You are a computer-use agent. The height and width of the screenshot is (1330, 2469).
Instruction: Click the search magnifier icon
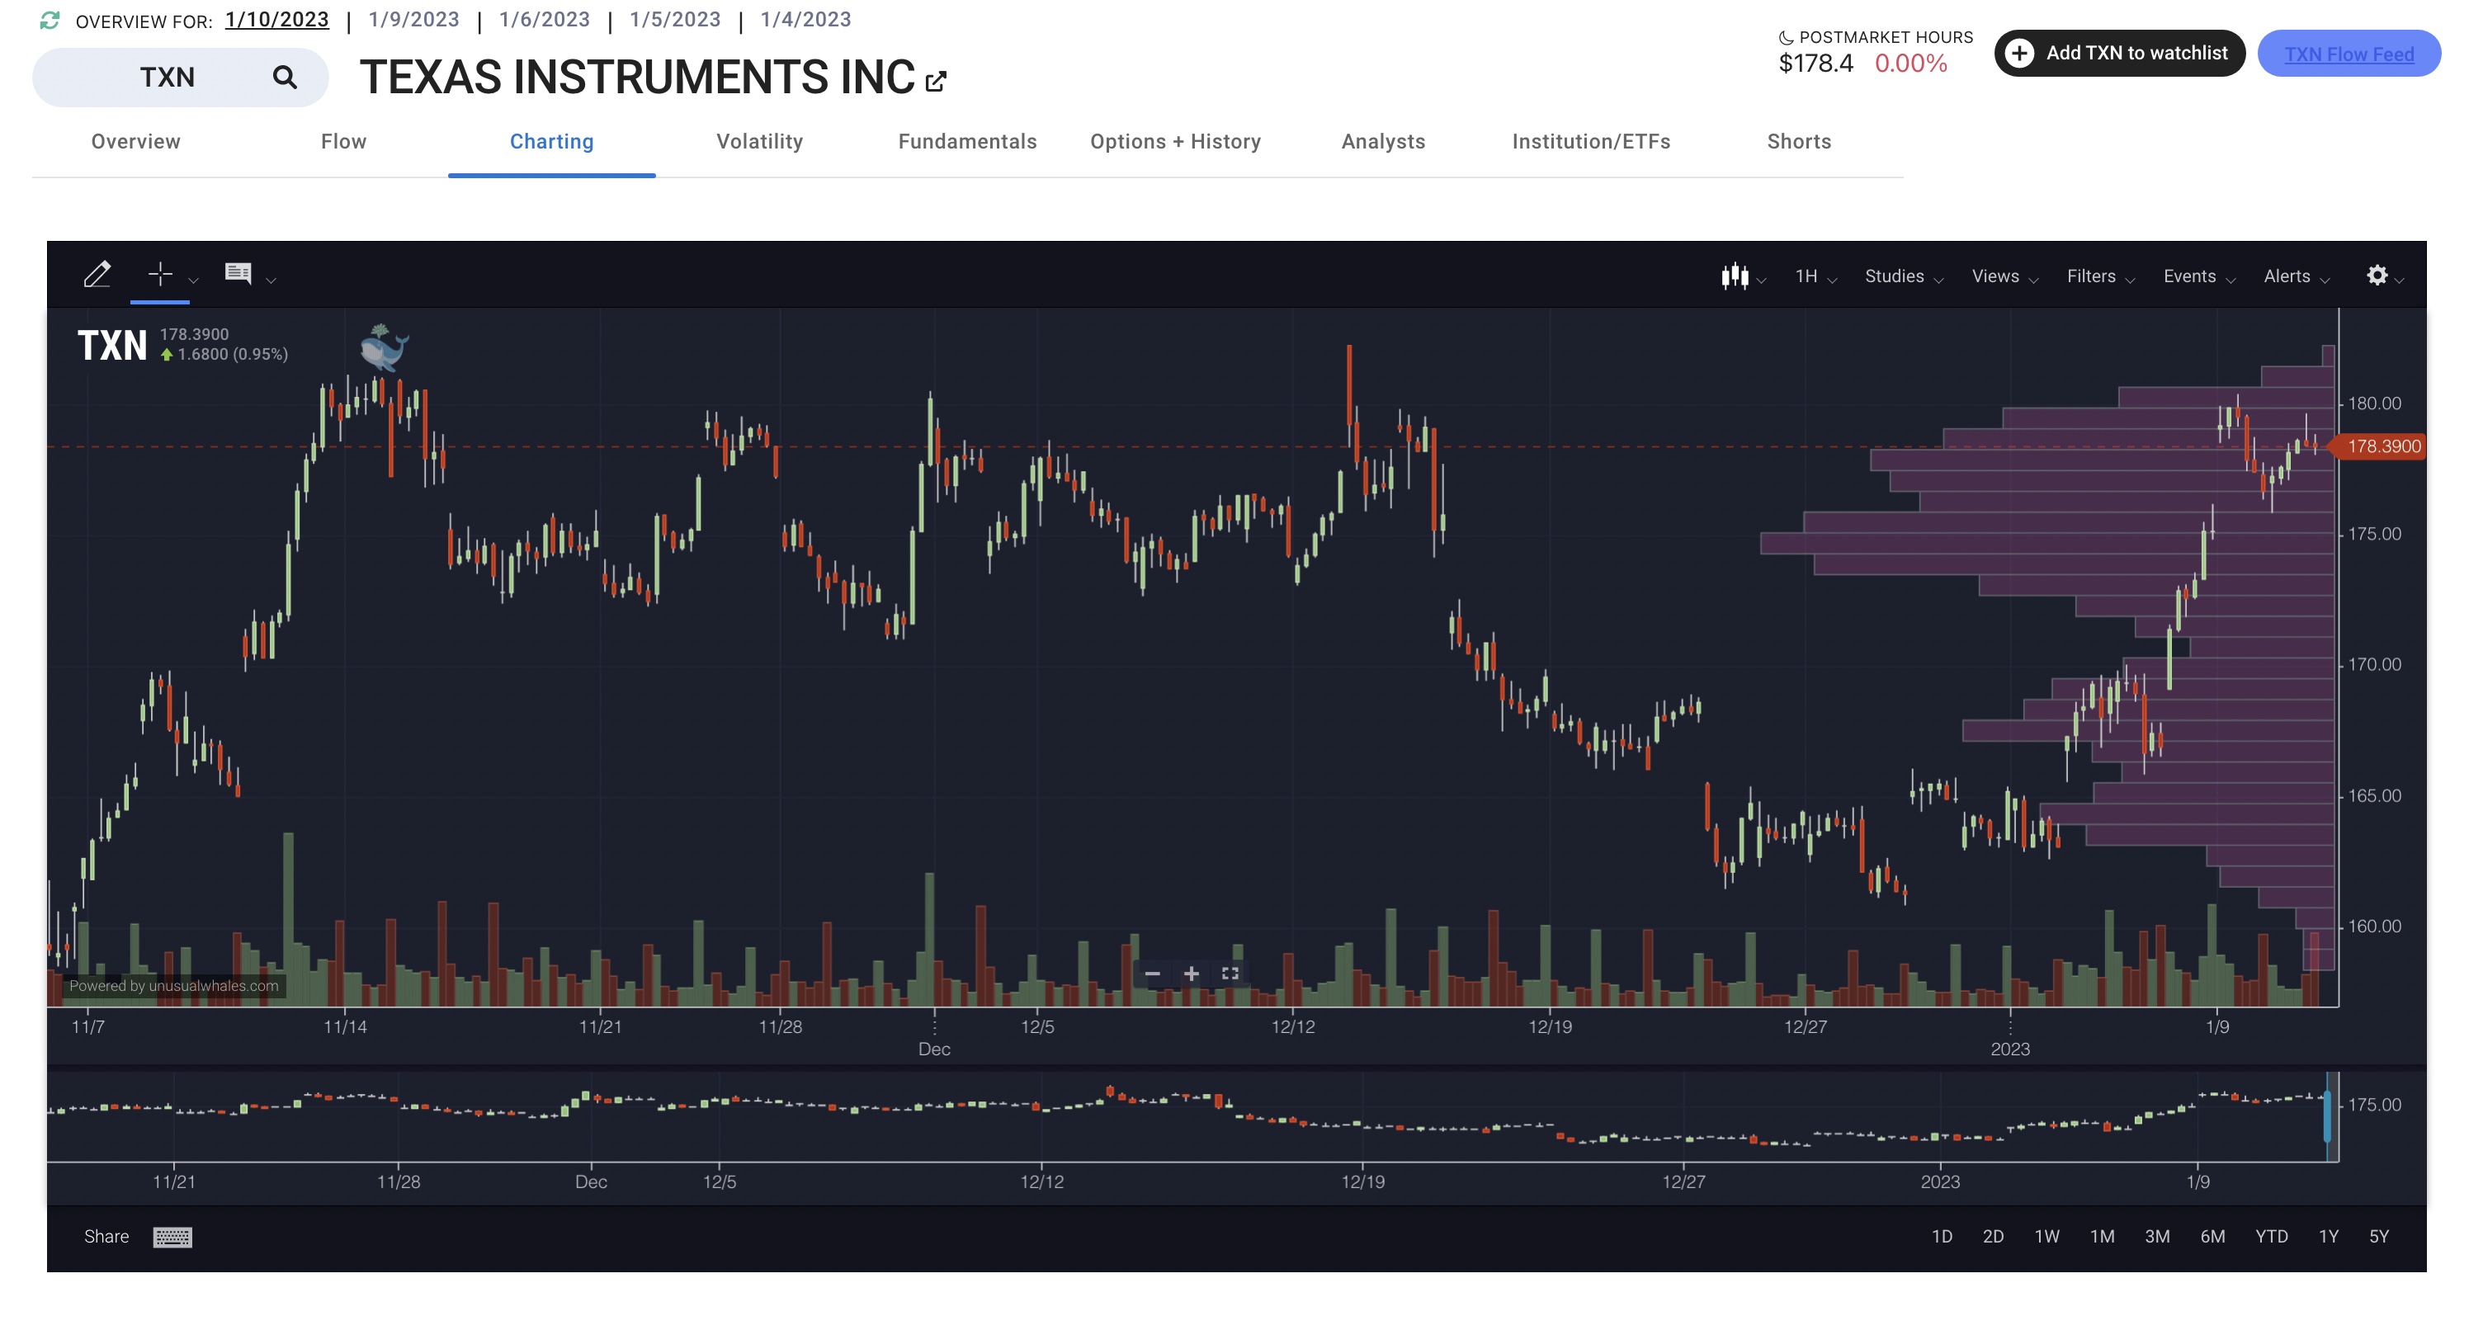point(285,77)
